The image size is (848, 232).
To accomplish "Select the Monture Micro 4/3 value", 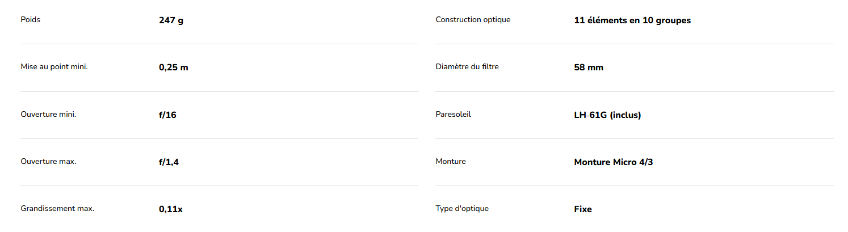I will [613, 162].
